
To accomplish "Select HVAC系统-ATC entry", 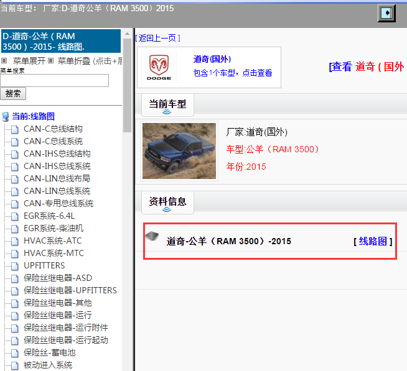I will 53,241.
